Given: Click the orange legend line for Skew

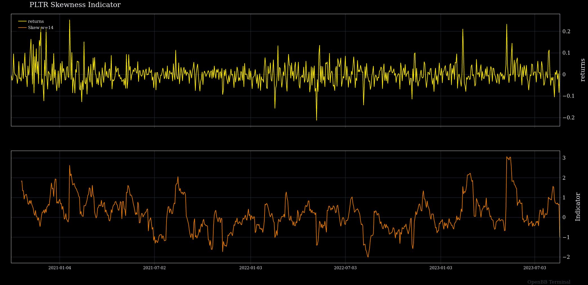Looking at the screenshot, I should (23, 28).
